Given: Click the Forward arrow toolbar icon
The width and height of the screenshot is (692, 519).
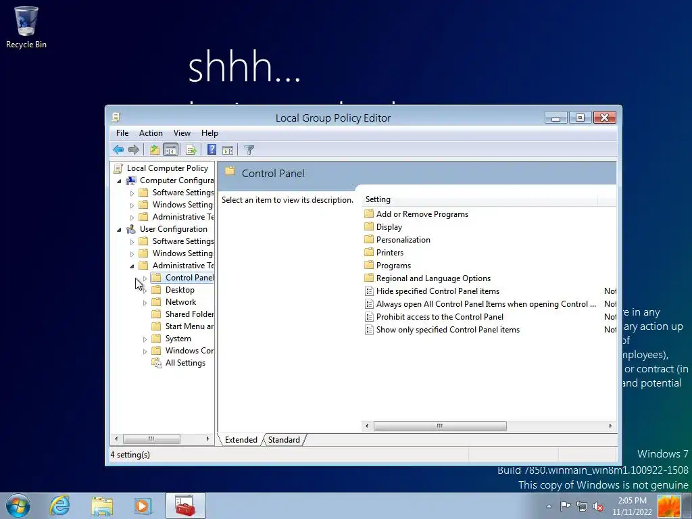Looking at the screenshot, I should point(134,150).
